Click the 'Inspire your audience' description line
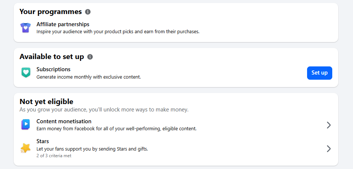The height and width of the screenshot is (169, 353). point(118,32)
